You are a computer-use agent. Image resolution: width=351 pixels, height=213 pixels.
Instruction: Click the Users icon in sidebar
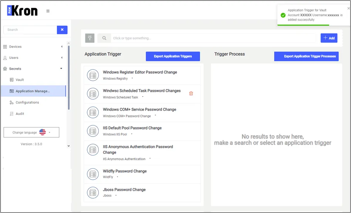coord(5,58)
